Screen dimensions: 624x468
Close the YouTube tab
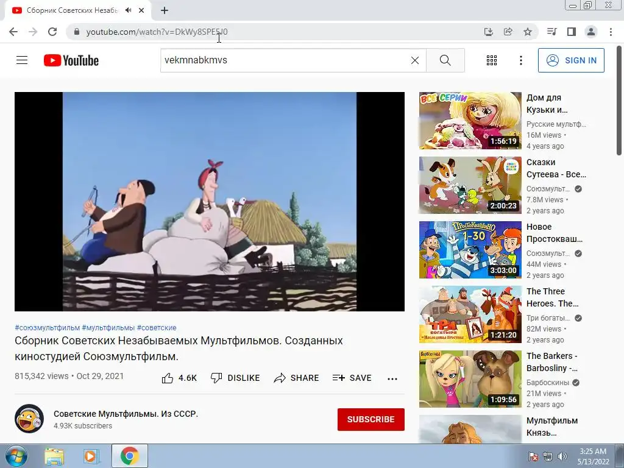point(141,10)
